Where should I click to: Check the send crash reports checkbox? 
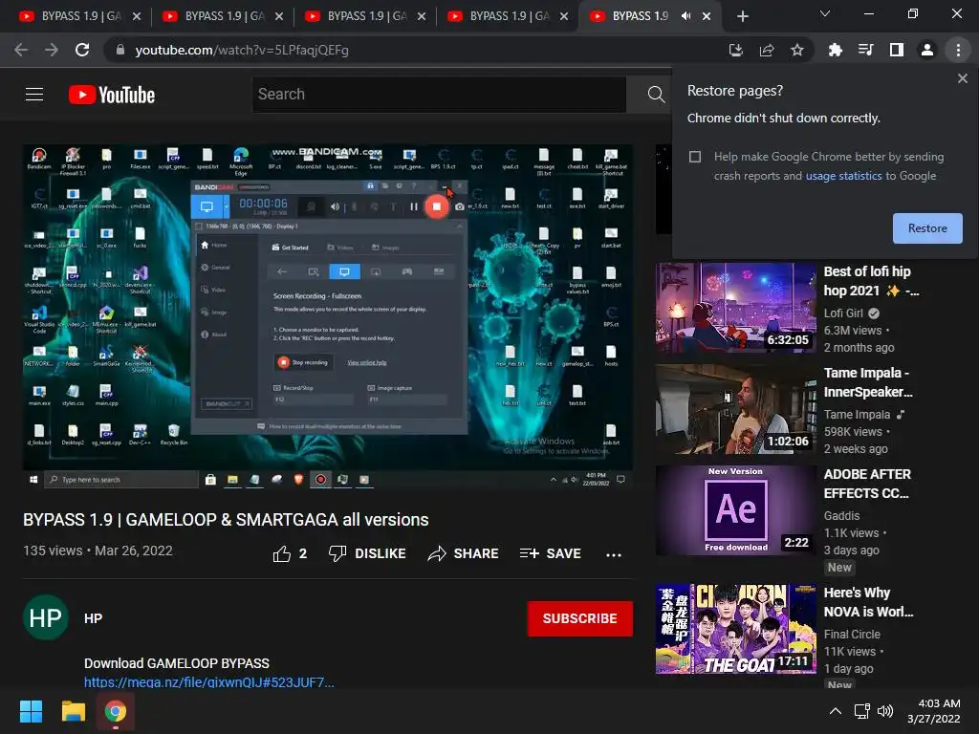point(695,157)
